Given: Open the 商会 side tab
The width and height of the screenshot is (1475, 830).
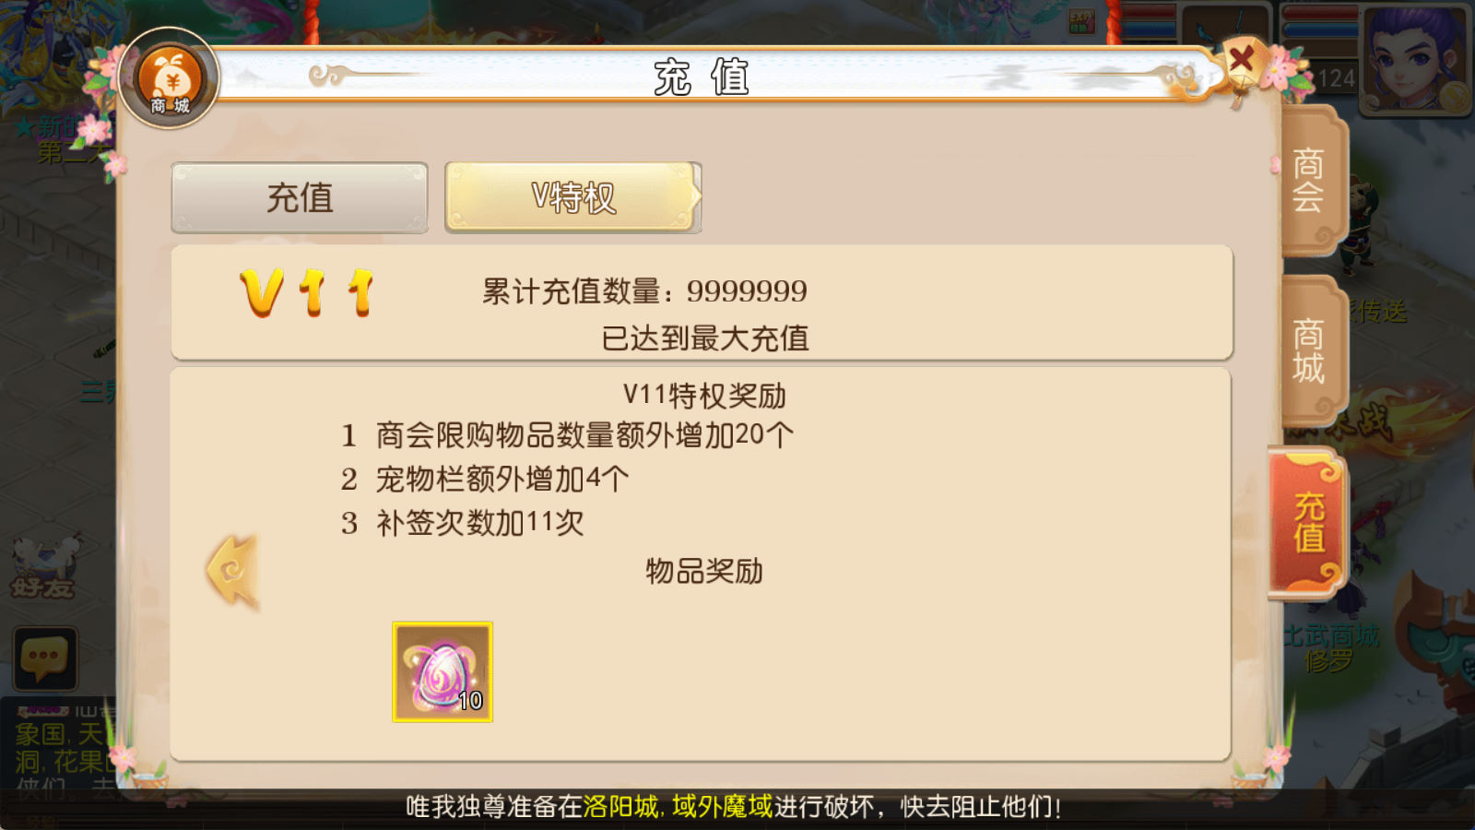Looking at the screenshot, I should pos(1309,180).
